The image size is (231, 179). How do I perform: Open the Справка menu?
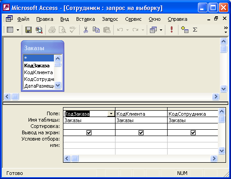point(178,19)
